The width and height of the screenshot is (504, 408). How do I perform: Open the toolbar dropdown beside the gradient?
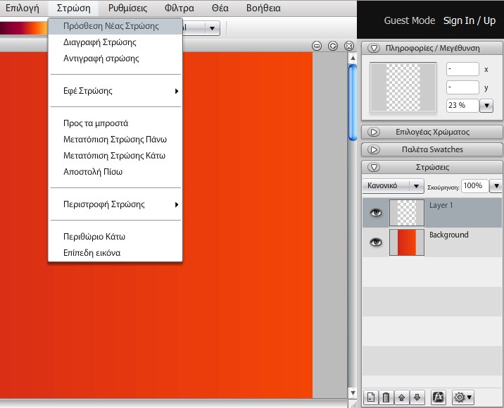212,28
